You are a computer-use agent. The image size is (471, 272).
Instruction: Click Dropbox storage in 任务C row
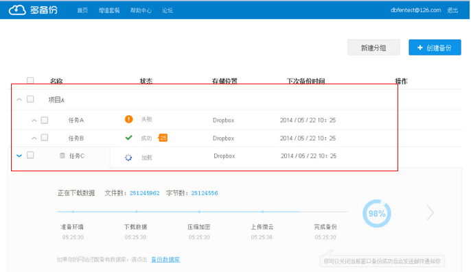pyautogui.click(x=225, y=156)
